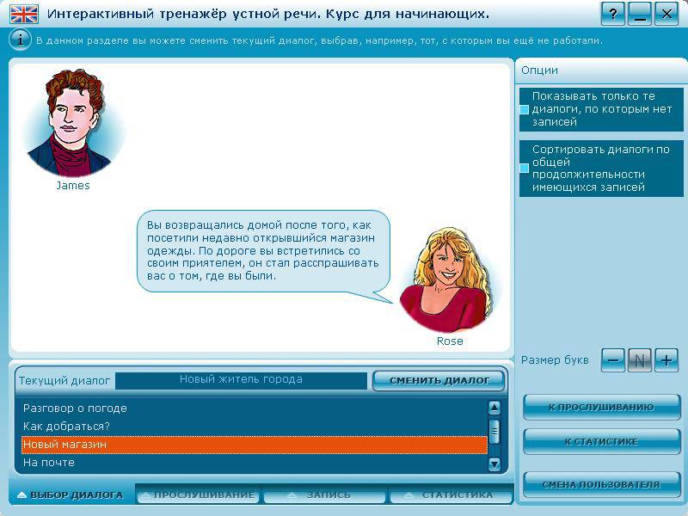Enable showing only dialogs without recordings
Image resolution: width=688 pixels, height=516 pixels.
tap(525, 110)
